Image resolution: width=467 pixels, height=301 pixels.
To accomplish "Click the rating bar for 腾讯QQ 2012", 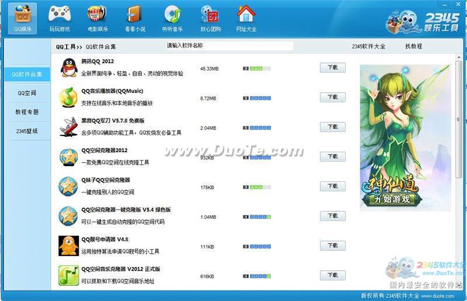I will point(257,68).
